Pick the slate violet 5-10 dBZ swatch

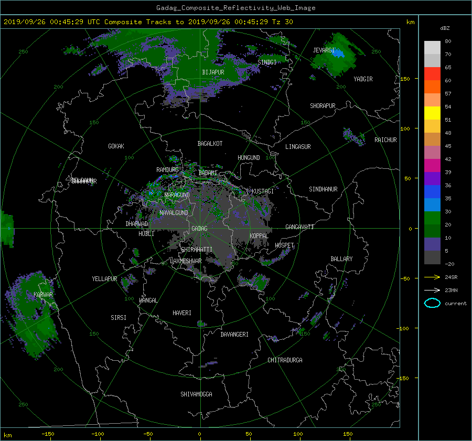432,244
